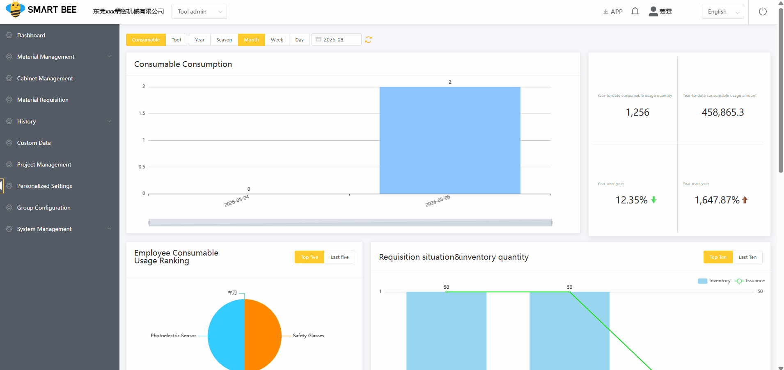Open the notification bell
Viewport: 784px width, 370px height.
click(635, 11)
